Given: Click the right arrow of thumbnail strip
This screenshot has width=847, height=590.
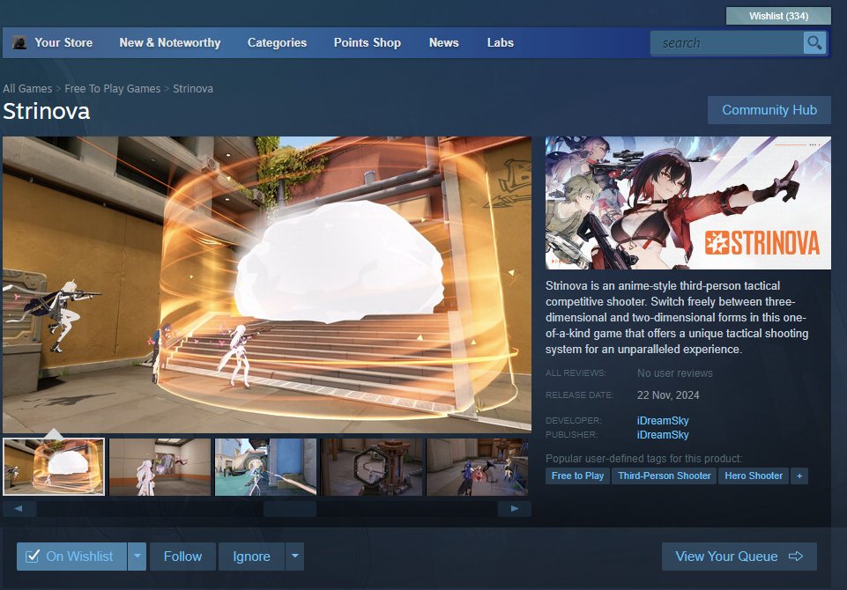Looking at the screenshot, I should (514, 508).
